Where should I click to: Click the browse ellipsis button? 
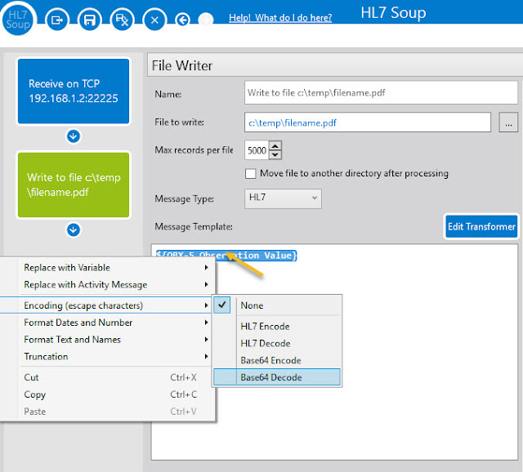pos(508,122)
